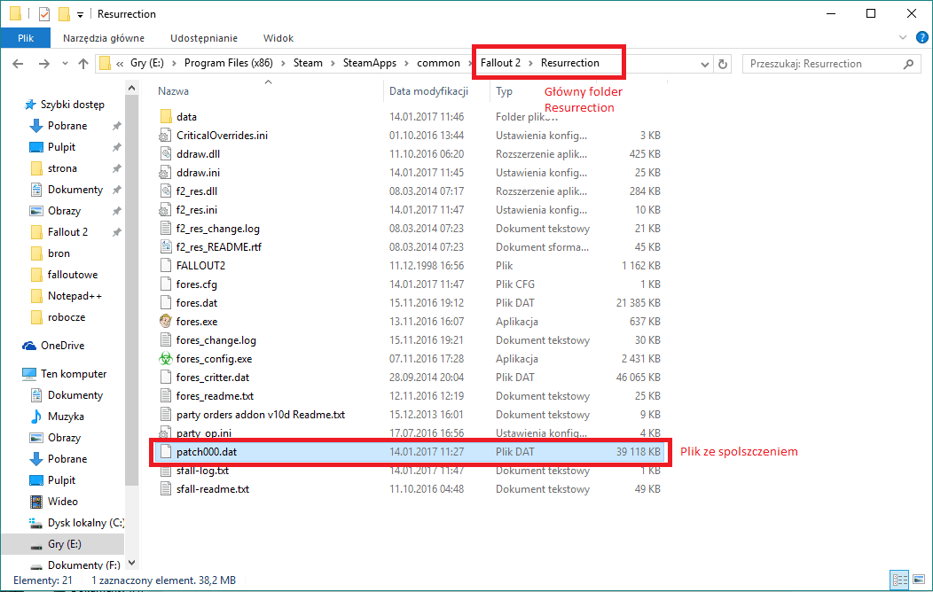
Task: Open the Widok ribbon tab
Action: pyautogui.click(x=278, y=38)
